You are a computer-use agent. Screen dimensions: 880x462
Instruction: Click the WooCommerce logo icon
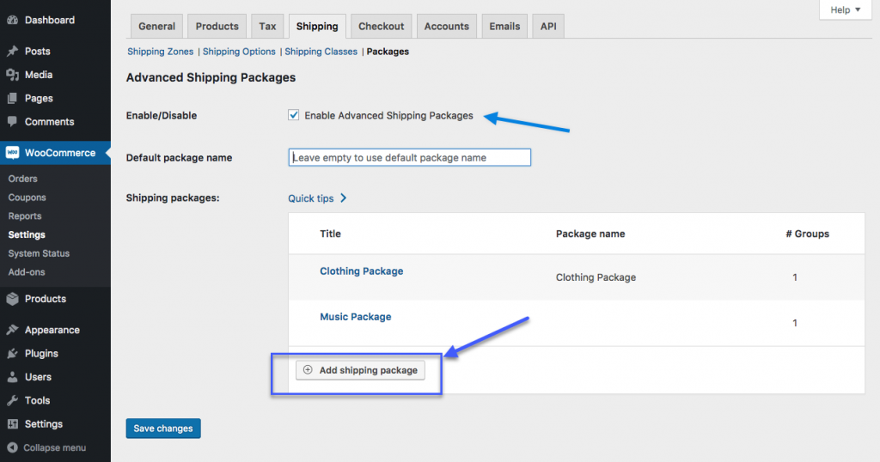(x=12, y=153)
